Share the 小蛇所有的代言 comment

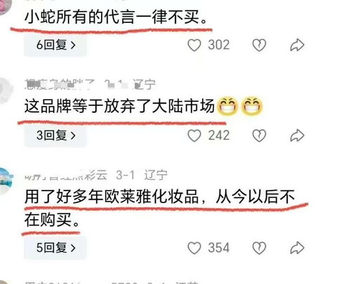pos(297,45)
